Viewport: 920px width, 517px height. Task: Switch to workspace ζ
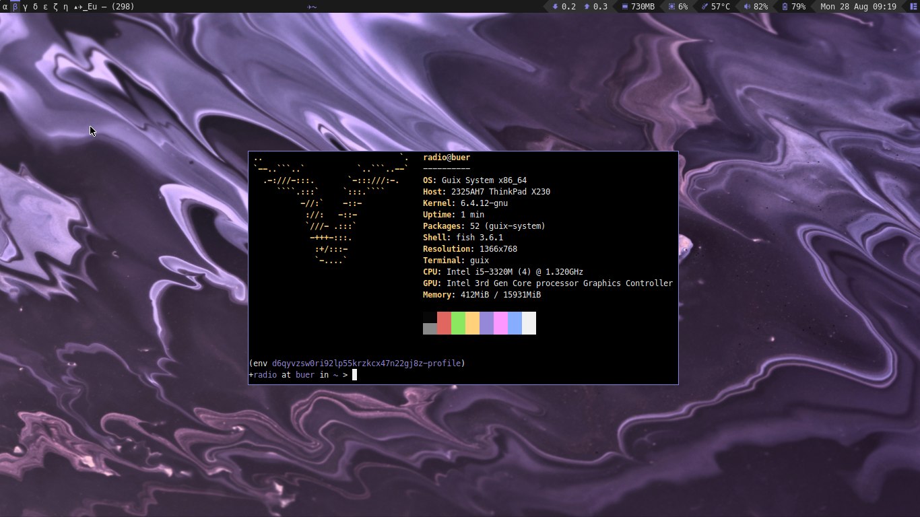[55, 7]
